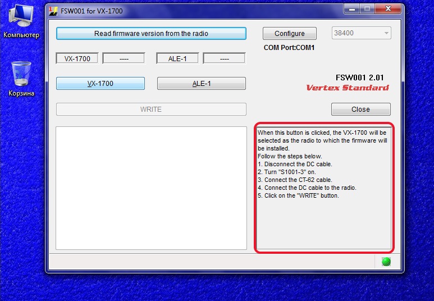
Task: Click the version field beside ALE-1 label
Action: coord(224,58)
